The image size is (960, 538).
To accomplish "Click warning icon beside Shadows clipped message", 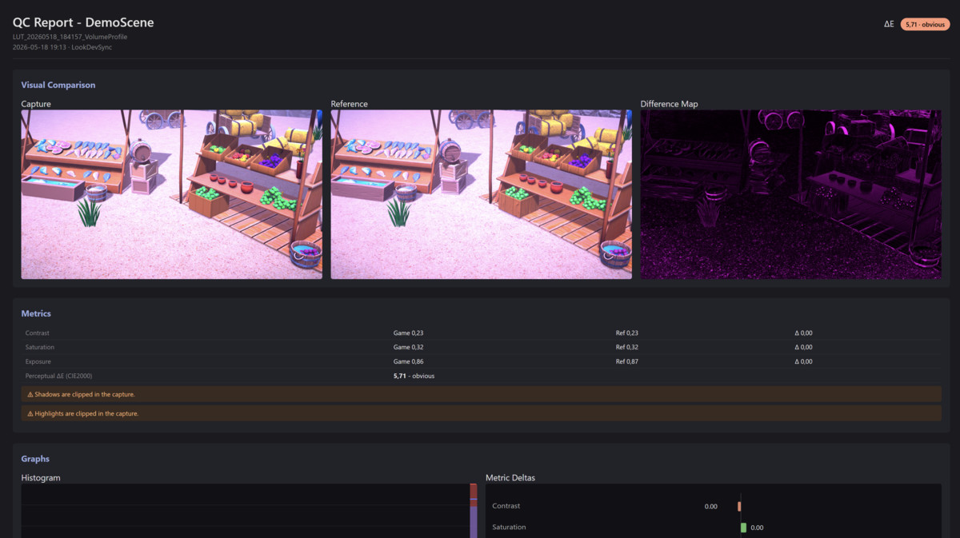I will [x=30, y=394].
